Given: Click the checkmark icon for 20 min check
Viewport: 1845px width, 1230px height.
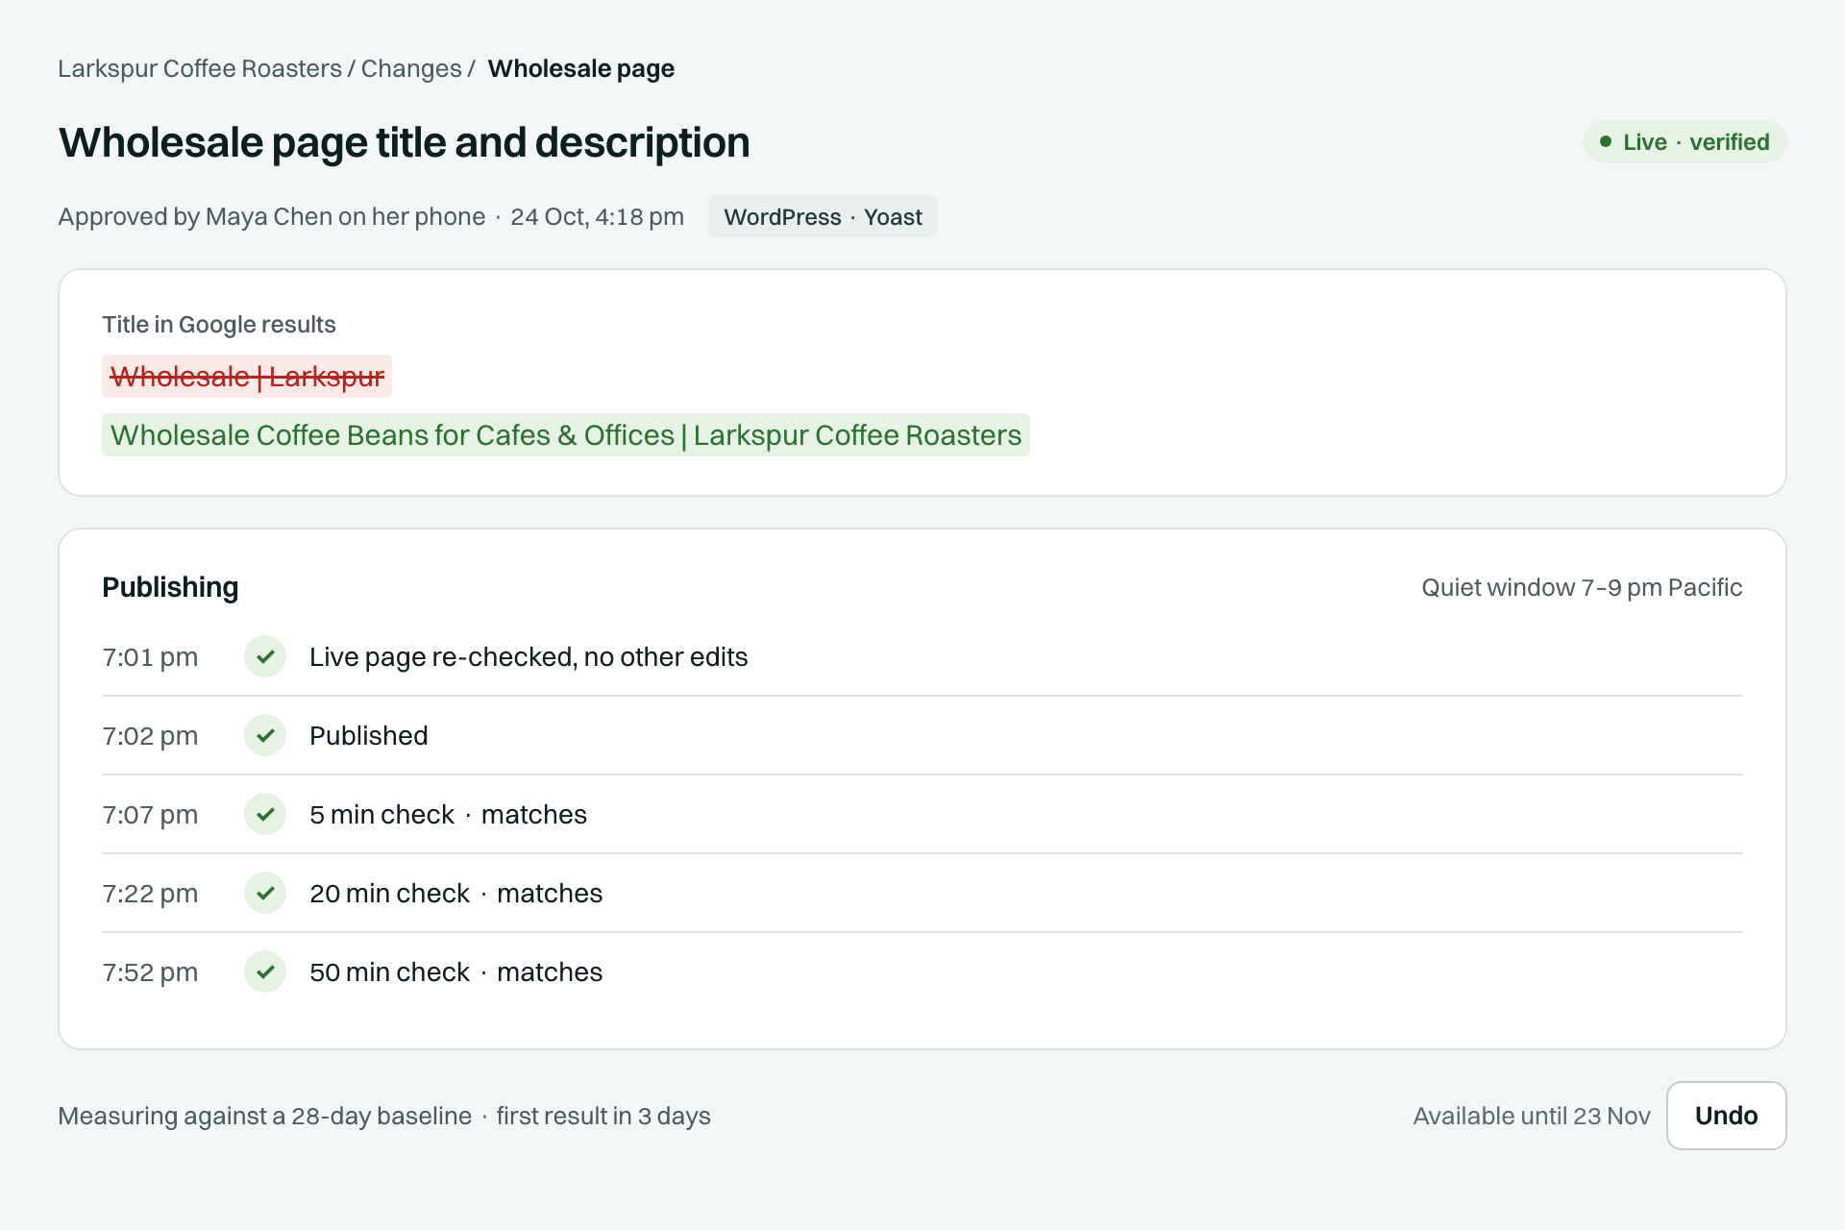Looking at the screenshot, I should [265, 893].
